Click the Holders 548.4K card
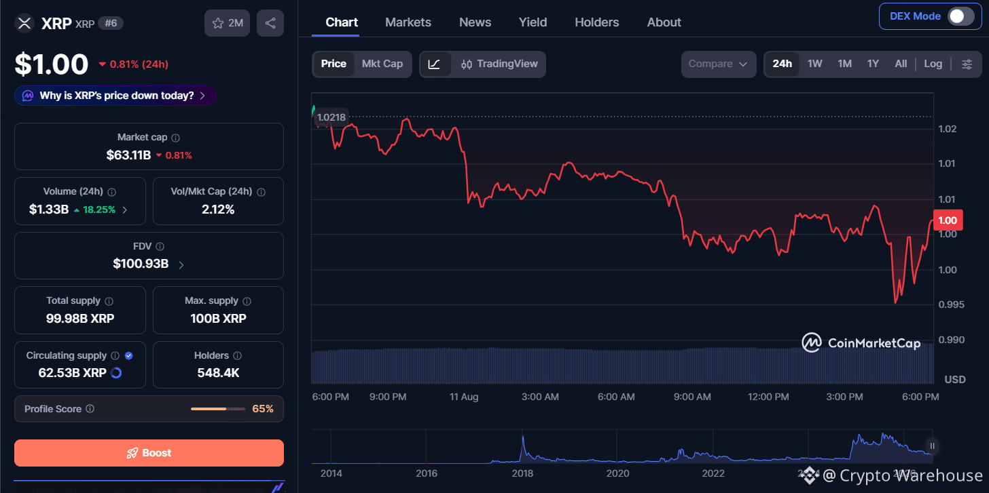Image resolution: width=989 pixels, height=493 pixels. 218,365
